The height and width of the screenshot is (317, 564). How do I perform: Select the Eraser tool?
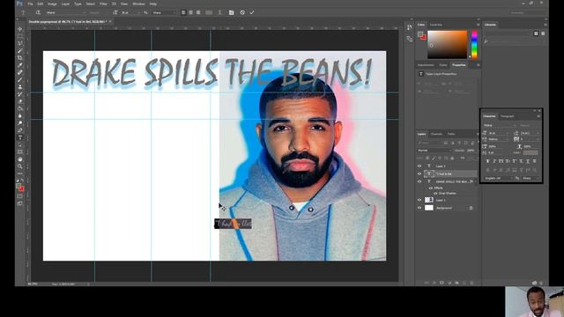point(19,101)
